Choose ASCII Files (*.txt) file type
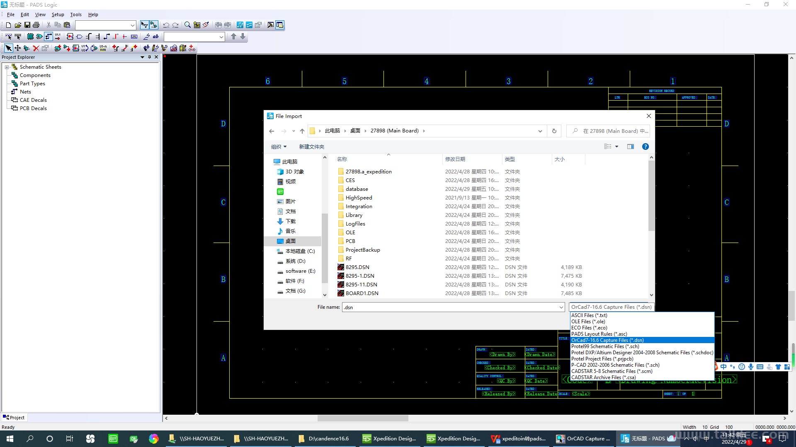The height and width of the screenshot is (447, 796). click(x=642, y=315)
